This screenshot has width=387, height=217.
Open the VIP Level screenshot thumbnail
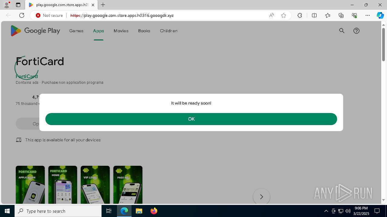pyautogui.click(x=95, y=185)
